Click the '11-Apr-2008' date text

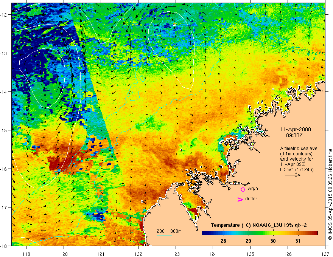point(296,129)
